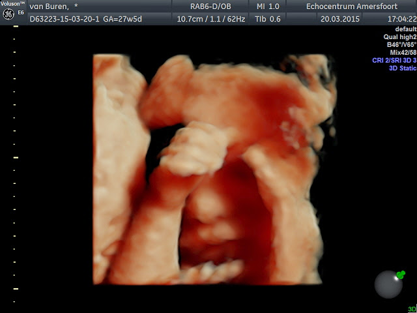417x313 pixels.
Task: Click the 3D orientation sphere indicator
Action: (388, 284)
